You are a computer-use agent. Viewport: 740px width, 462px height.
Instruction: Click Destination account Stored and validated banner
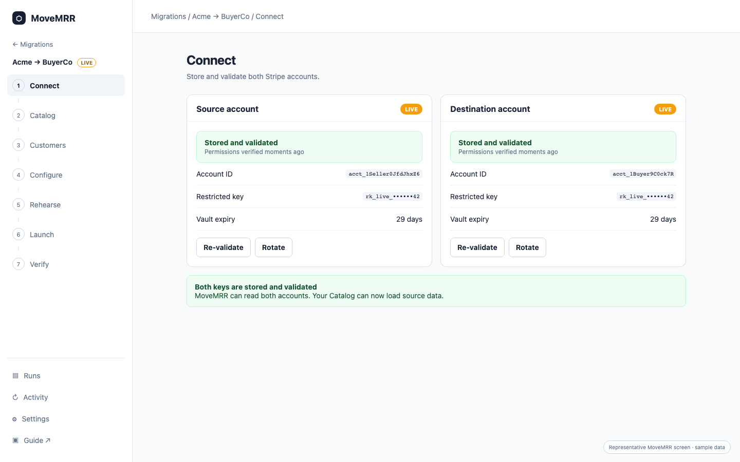[x=563, y=147]
